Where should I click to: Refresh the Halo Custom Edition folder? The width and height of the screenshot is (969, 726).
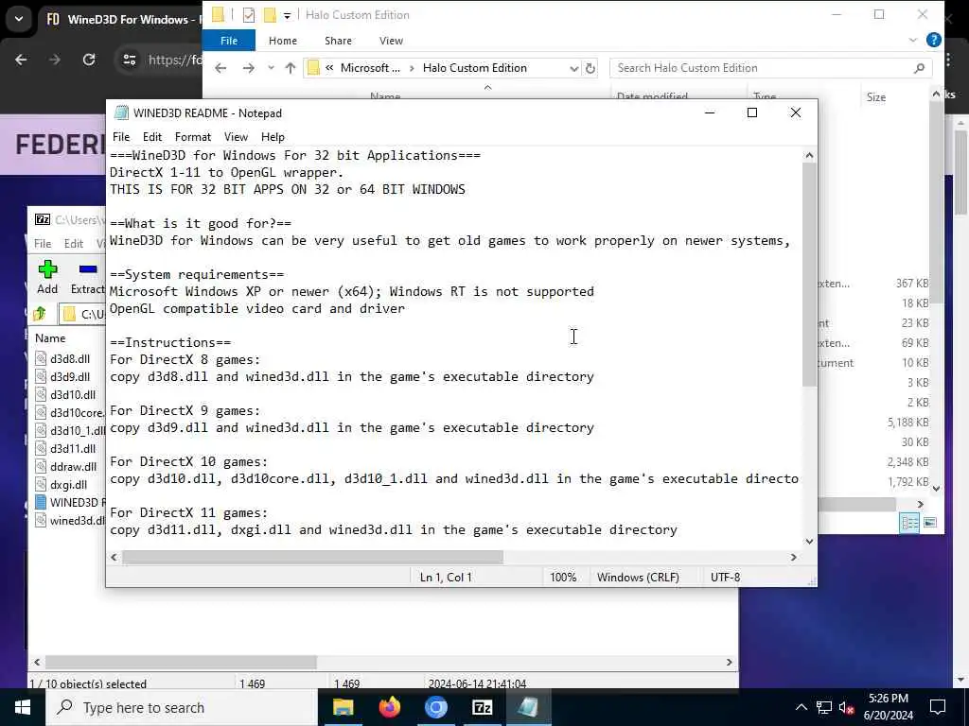(590, 68)
